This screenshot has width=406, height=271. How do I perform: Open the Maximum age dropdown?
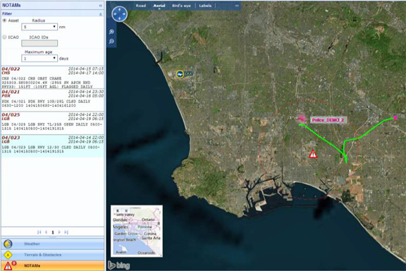pyautogui.click(x=39, y=59)
